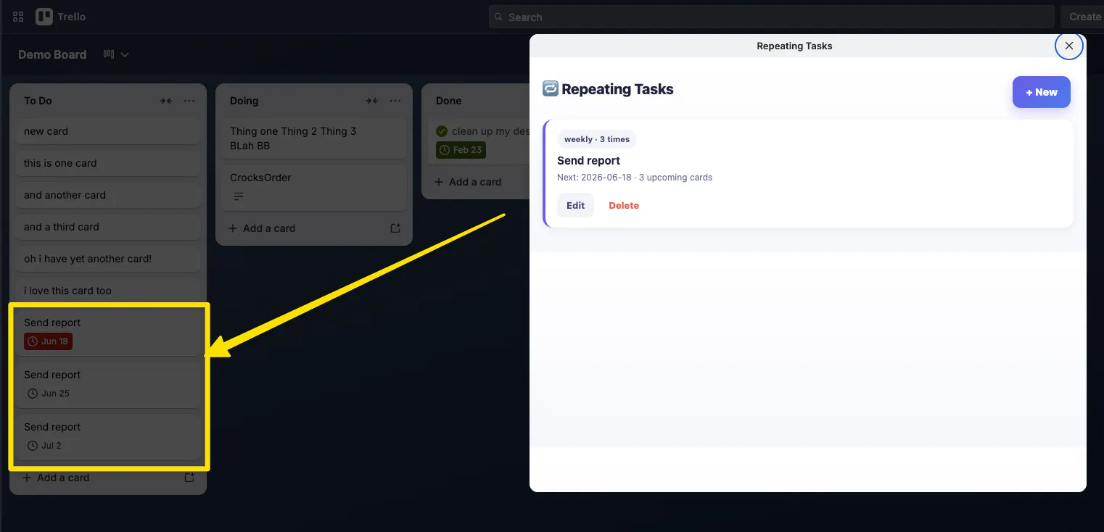Screen dimensions: 1104x532
Task: Click the Done list title
Action: pyautogui.click(x=449, y=101)
